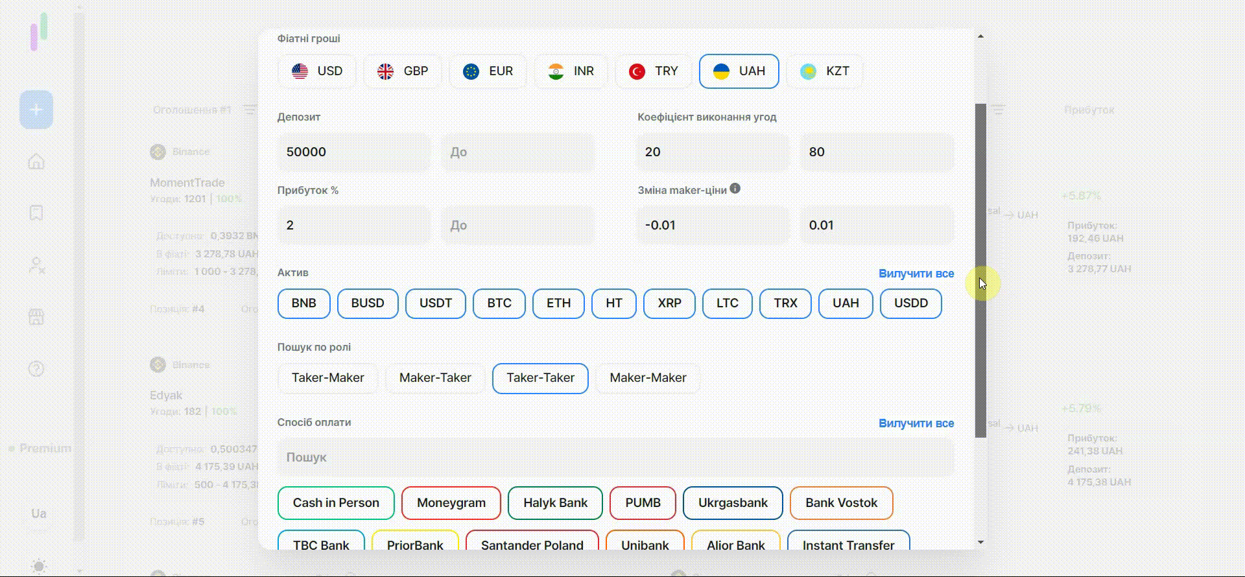Screen dimensions: 1245x577
Task: Click the question mark help icon
Action: (x=36, y=369)
